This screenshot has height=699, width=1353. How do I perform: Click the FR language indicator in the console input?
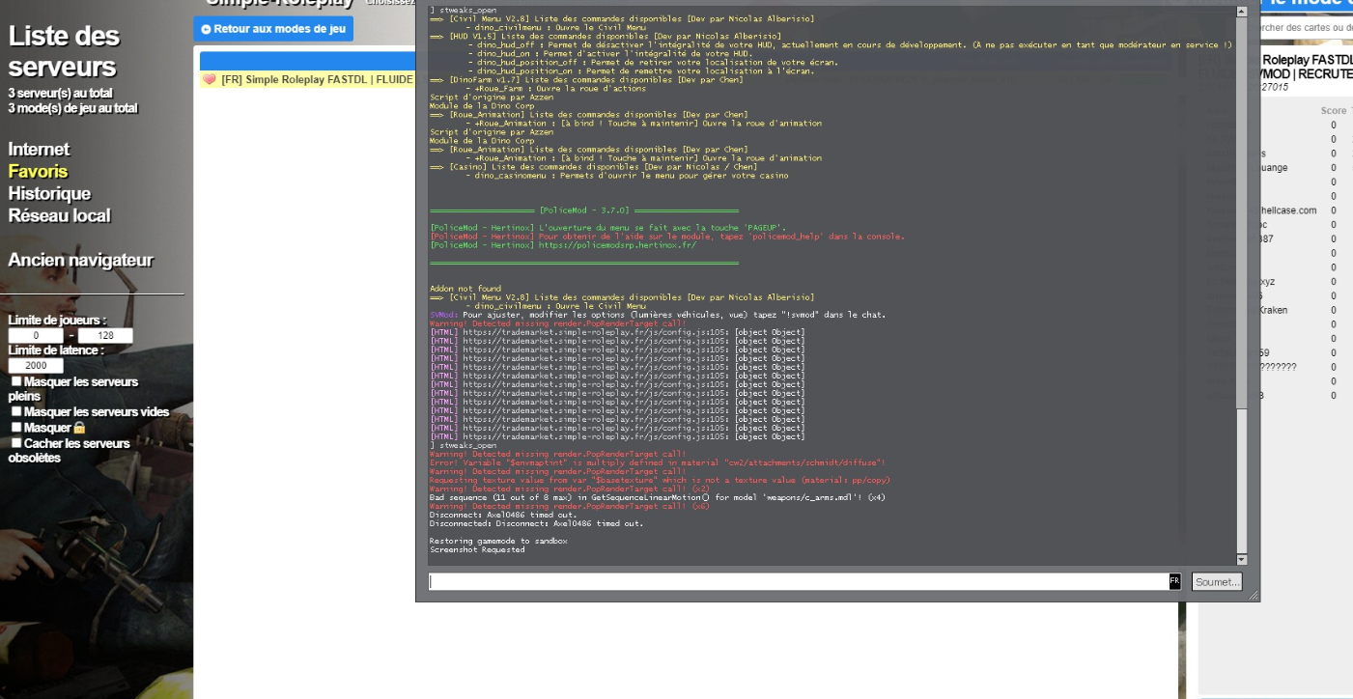pos(1174,581)
